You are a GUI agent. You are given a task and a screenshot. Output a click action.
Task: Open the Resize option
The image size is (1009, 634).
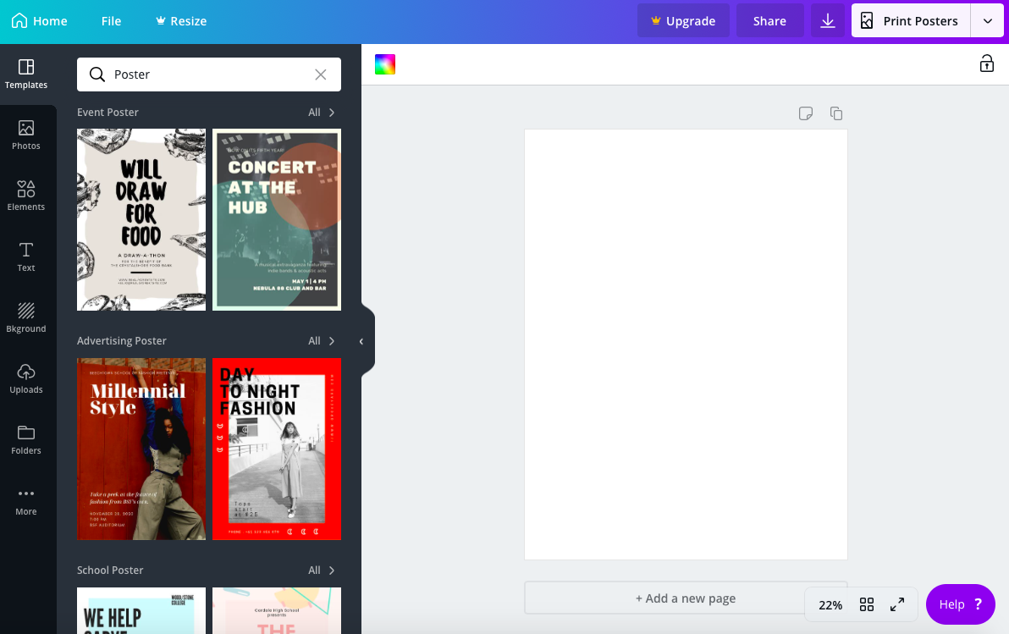181,21
